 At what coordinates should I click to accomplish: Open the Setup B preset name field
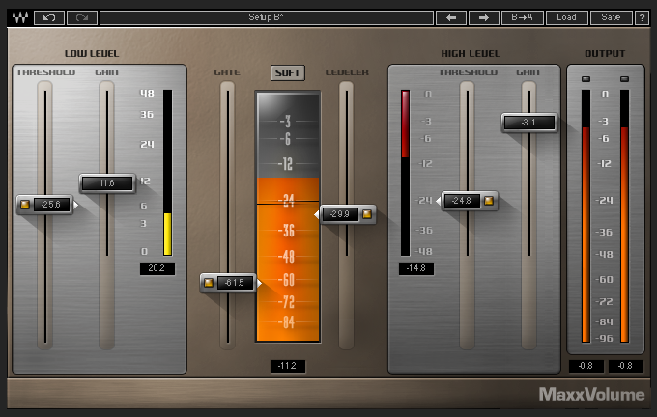[x=264, y=17]
